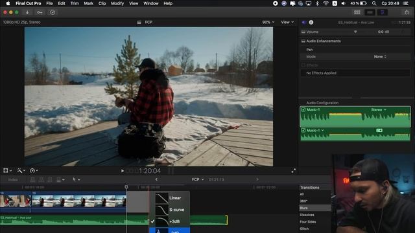This screenshot has height=233, width=415.
Task: Select Four Sides transitions category
Action: click(308, 221)
